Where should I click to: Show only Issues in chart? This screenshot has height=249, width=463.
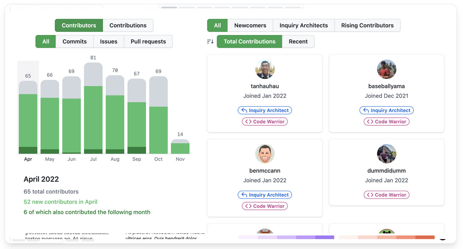[x=109, y=41]
